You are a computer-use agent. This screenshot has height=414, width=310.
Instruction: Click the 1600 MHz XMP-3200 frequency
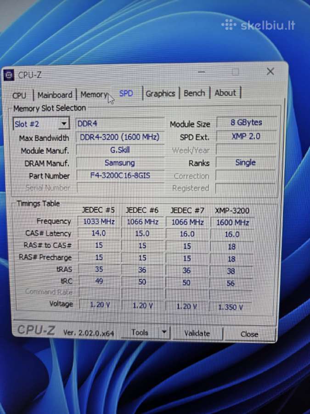[x=232, y=223]
